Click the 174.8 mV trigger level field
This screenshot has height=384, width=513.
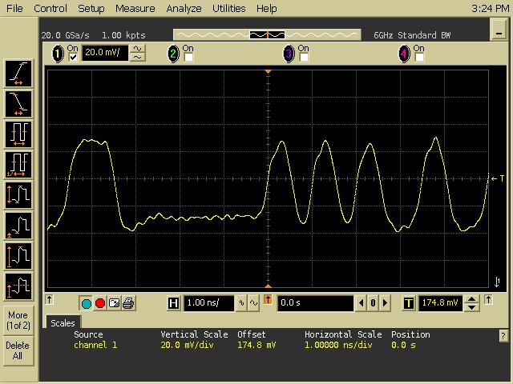[x=441, y=303]
